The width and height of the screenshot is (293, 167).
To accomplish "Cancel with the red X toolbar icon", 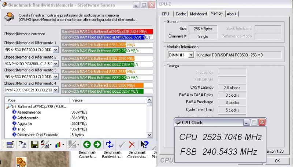I will pos(132,144).
